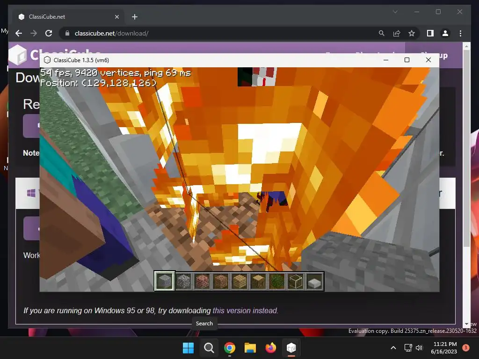Screen dimensions: 479x359
Task: Select the log block in hotbar
Action: tap(258, 281)
